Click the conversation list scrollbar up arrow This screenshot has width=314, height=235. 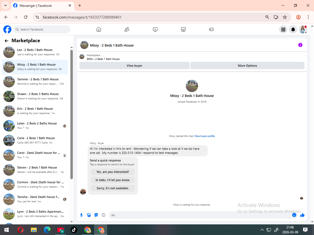pyautogui.click(x=71, y=47)
